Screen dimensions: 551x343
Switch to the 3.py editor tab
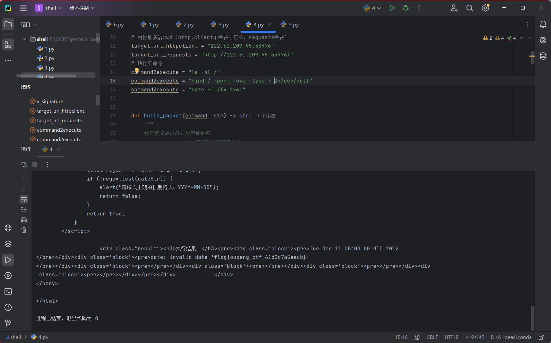point(220,24)
